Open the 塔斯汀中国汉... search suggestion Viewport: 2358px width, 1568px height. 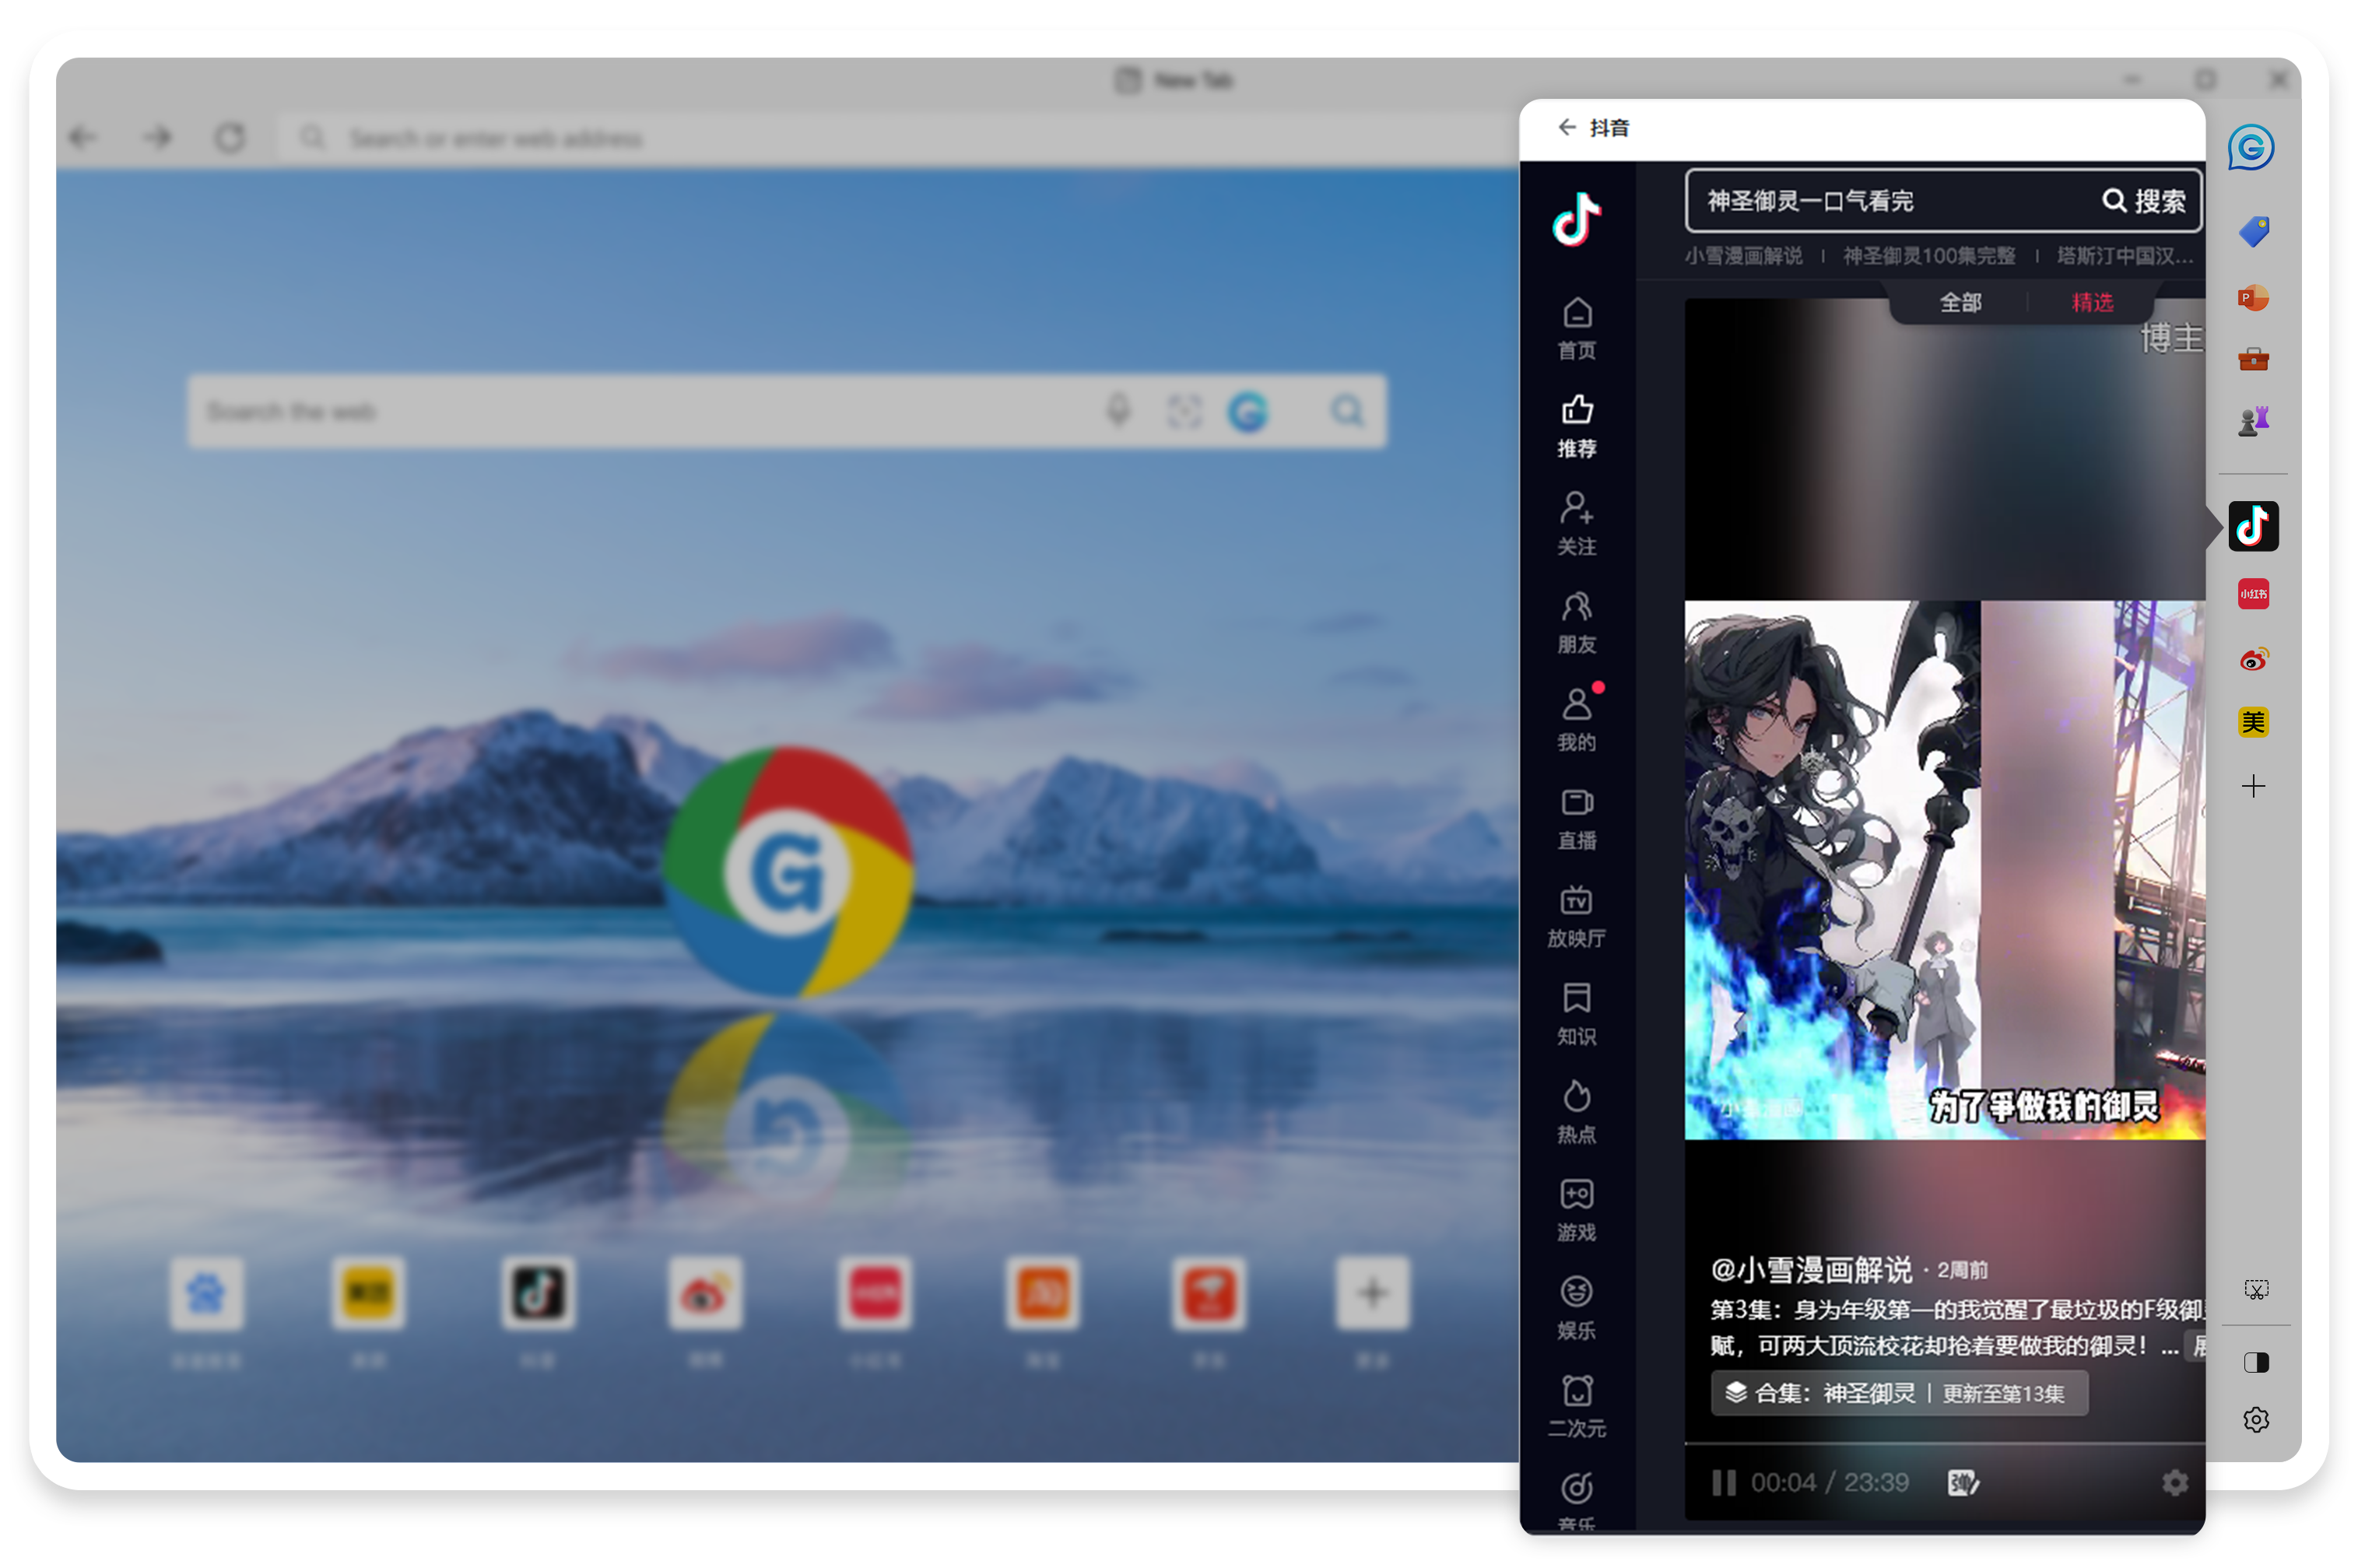coord(2124,256)
